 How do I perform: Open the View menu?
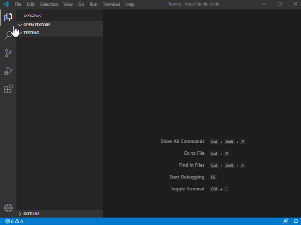click(68, 4)
